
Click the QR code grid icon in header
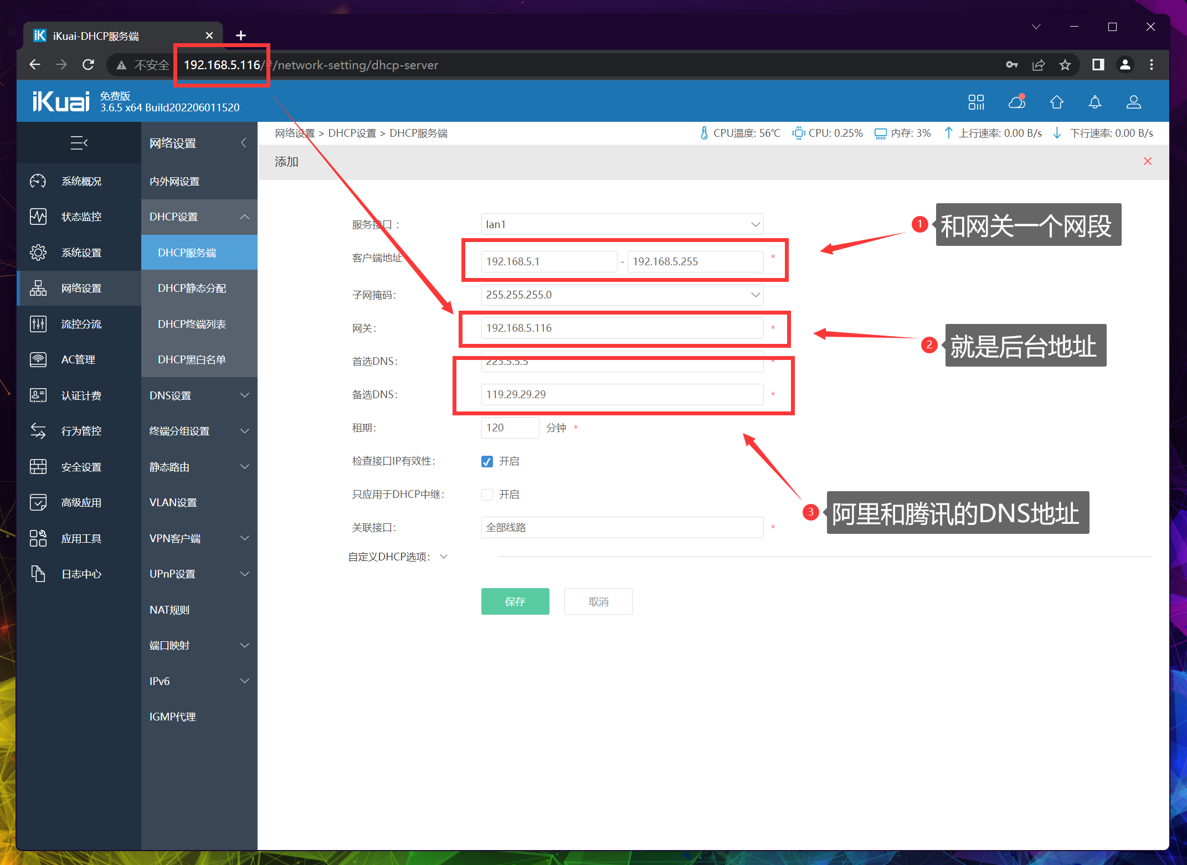point(976,102)
